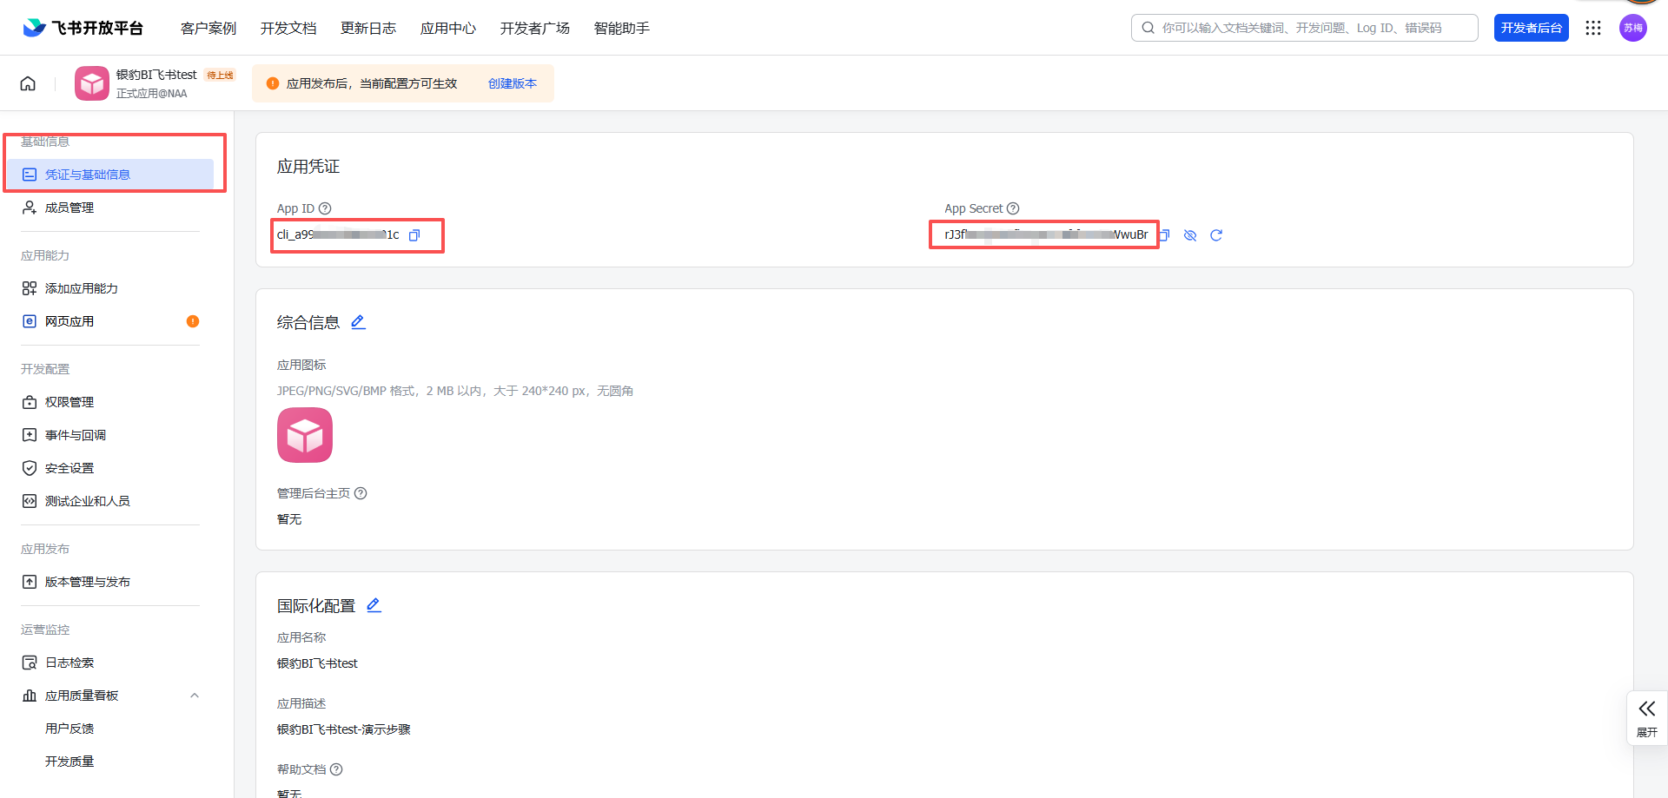1668x798 pixels.
Task: Open 应用中心 in top navigation
Action: [447, 29]
